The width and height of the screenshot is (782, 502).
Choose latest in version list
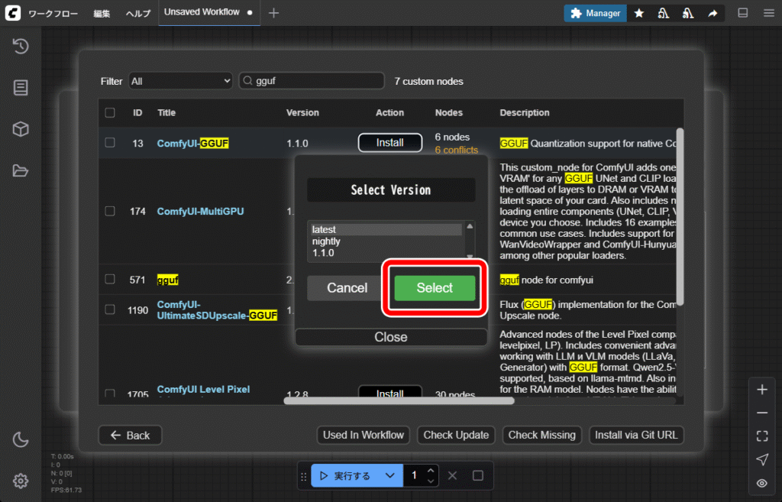coord(386,229)
